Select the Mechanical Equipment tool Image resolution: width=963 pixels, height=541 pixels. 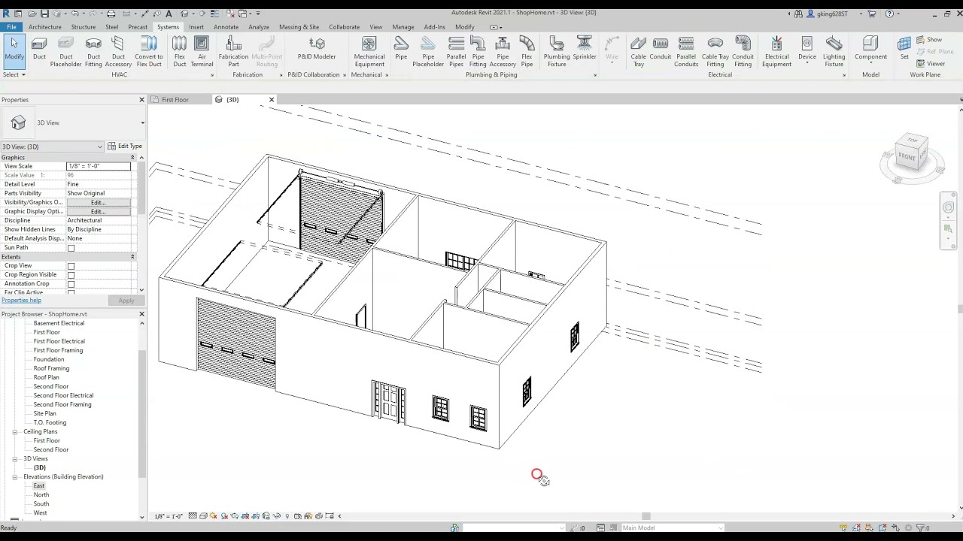tap(369, 51)
